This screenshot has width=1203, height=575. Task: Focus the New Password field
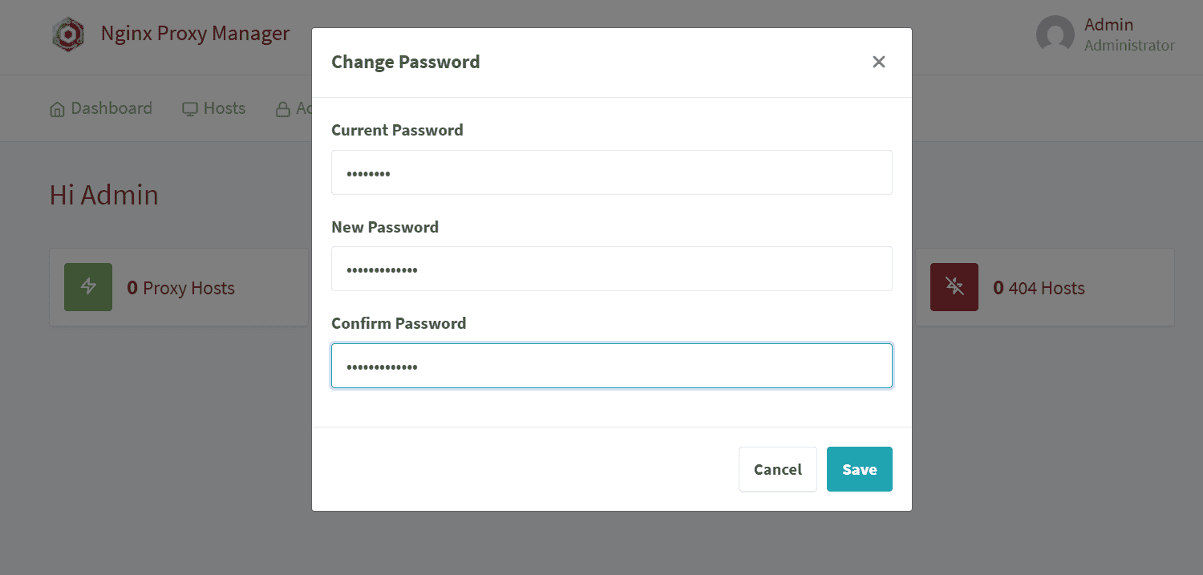(x=611, y=269)
